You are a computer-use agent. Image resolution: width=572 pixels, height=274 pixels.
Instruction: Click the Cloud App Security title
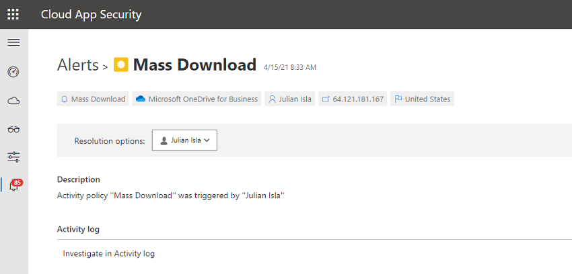click(x=92, y=15)
